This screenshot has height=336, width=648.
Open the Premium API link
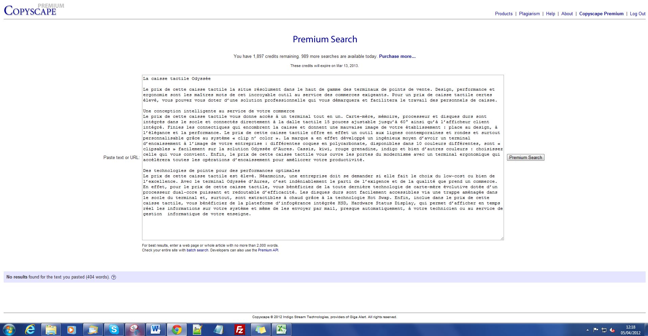(268, 250)
